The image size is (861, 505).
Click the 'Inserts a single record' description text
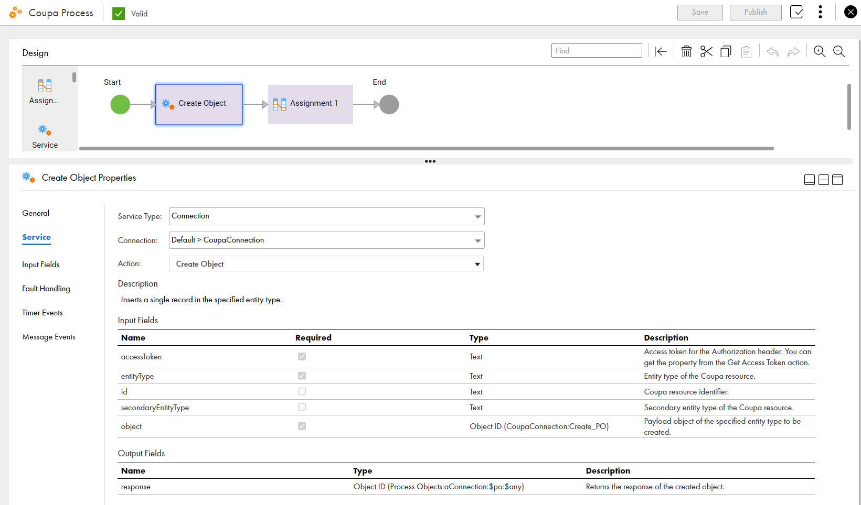click(x=201, y=300)
